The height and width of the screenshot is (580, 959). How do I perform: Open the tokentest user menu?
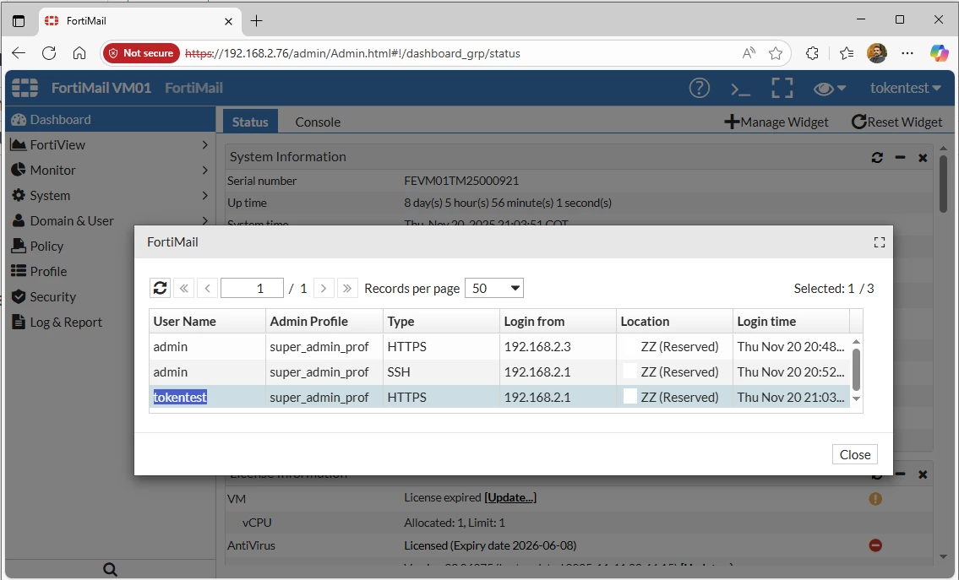tap(905, 88)
